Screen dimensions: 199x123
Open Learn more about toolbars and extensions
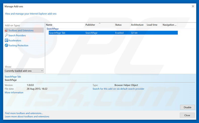[x=27, y=116]
